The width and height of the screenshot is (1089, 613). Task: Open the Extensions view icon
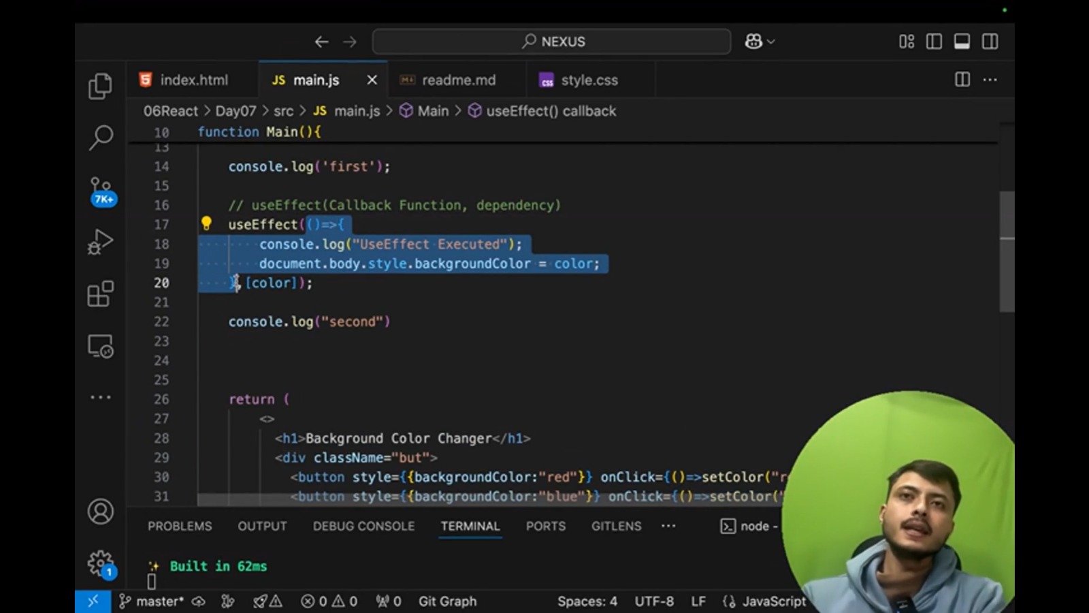tap(101, 294)
